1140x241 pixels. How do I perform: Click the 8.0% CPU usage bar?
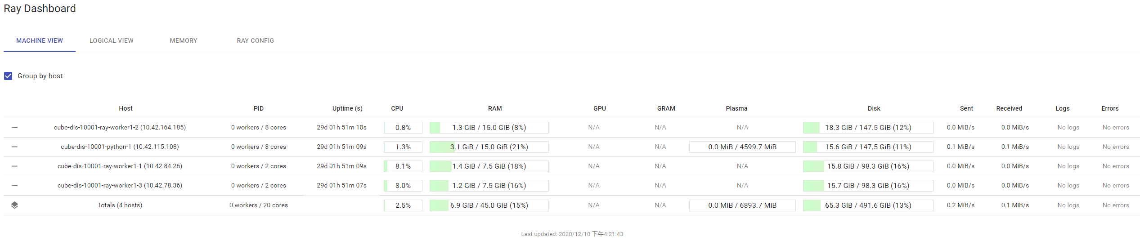[403, 186]
